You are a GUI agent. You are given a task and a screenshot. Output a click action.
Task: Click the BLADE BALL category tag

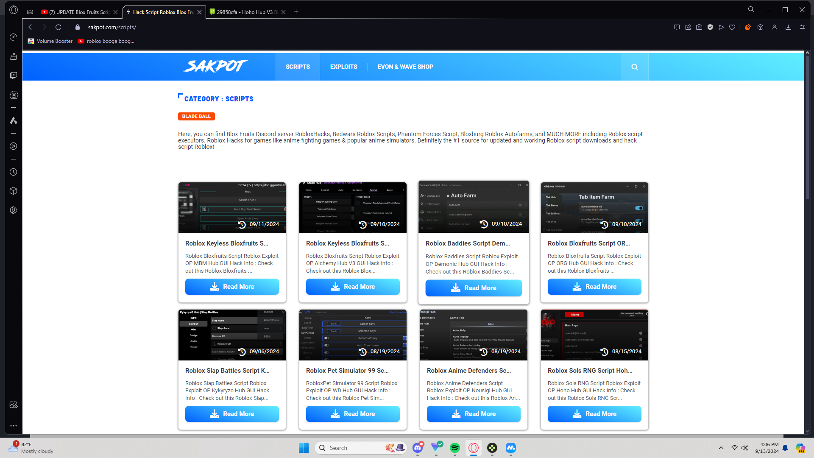[x=196, y=116]
